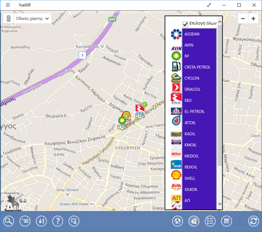Click the ΑΠ logo in brand list
The image size is (262, 232).
176,198
